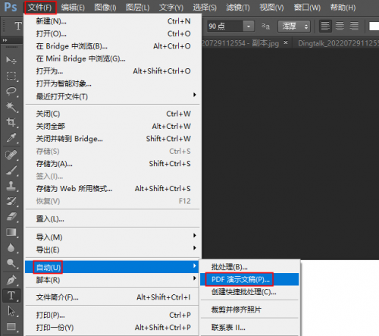The width and height of the screenshot is (379, 336).
Task: Select the Gradient tool
Action: 11,232
